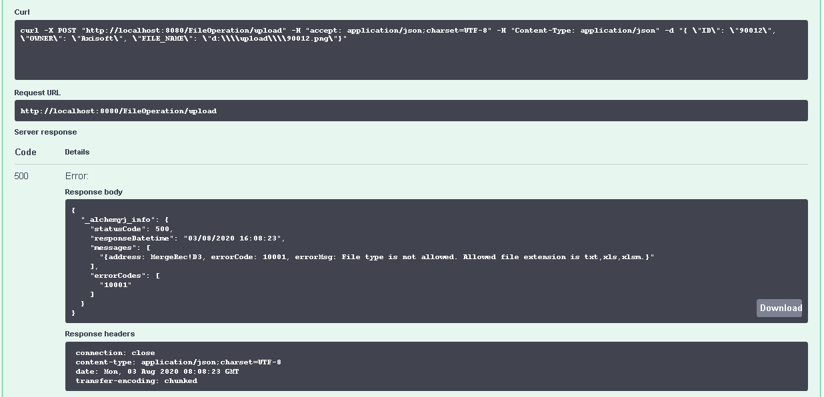Click the "Response body" label
This screenshot has width=824, height=397.
point(93,192)
